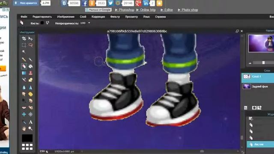Select the Bloat tool

[24, 114]
